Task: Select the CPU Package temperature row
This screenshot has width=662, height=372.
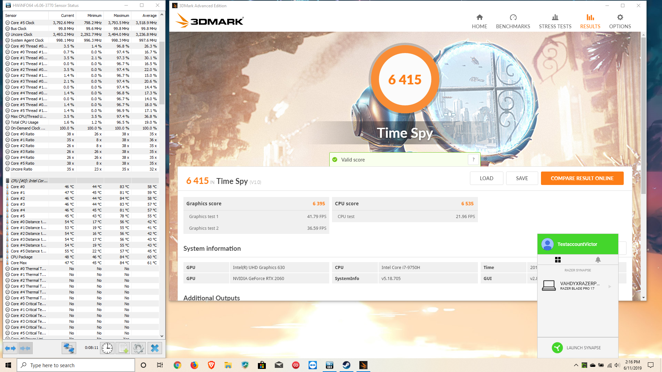Action: (x=81, y=257)
